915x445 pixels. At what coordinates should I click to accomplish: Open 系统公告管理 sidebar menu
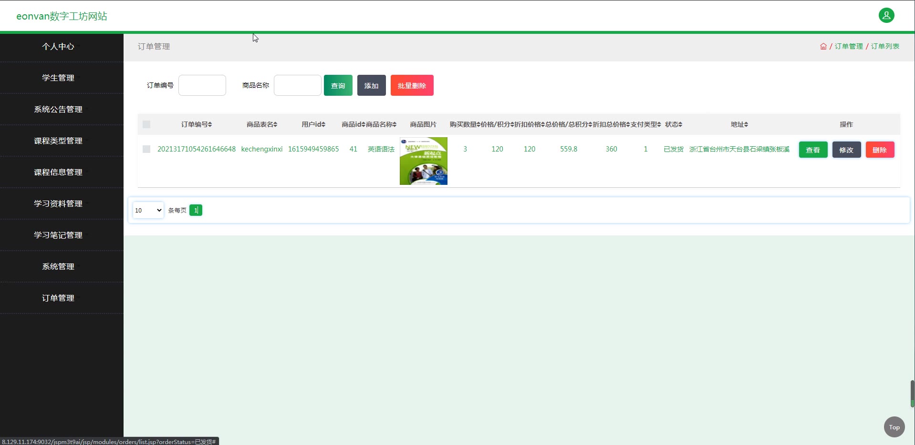click(58, 109)
